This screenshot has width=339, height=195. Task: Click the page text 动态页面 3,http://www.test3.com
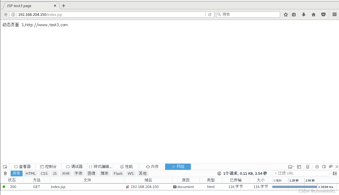pos(35,25)
